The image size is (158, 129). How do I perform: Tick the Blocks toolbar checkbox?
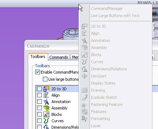39,114
